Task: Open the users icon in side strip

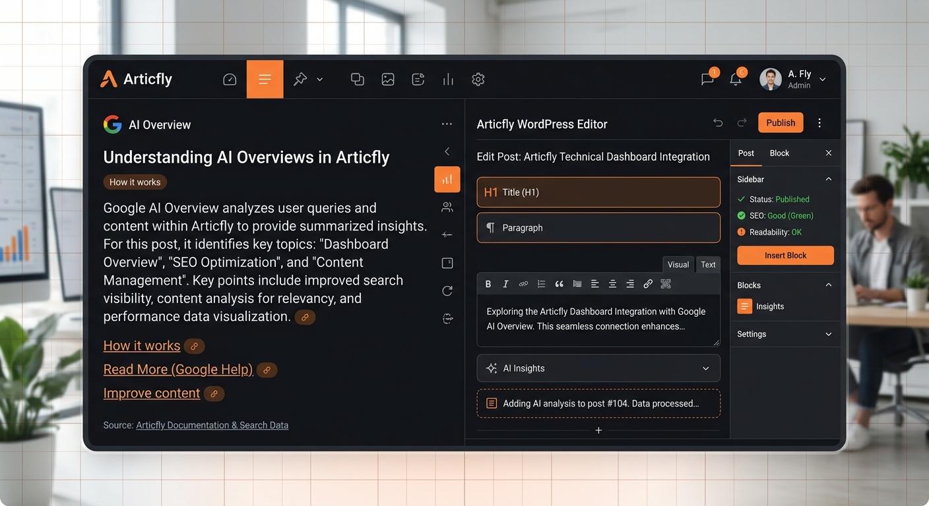Action: (x=447, y=207)
